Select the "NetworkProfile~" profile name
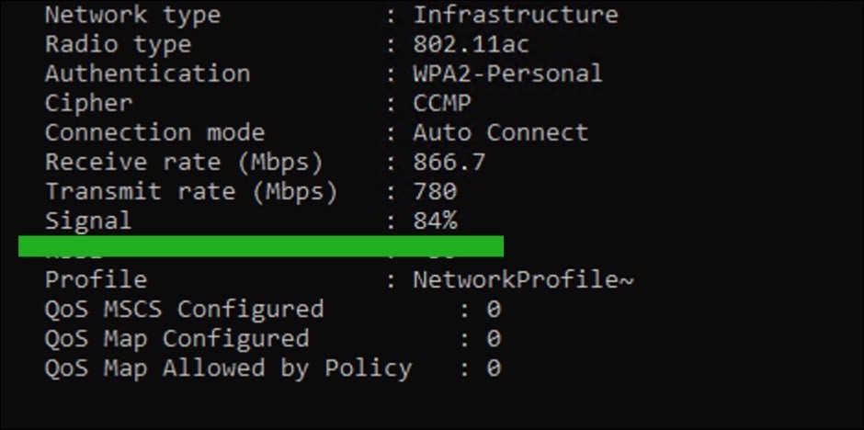The image size is (864, 430). coord(522,280)
